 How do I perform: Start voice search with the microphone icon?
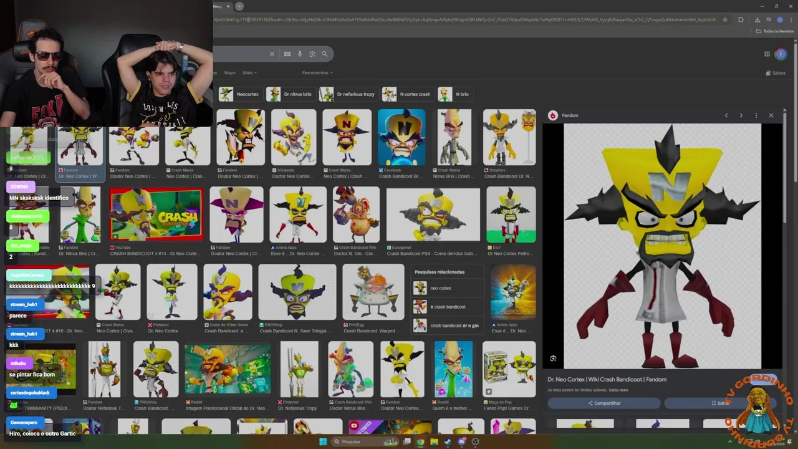[300, 54]
